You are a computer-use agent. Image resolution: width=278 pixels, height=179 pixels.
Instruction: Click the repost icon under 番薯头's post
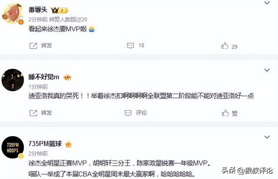click(33, 46)
